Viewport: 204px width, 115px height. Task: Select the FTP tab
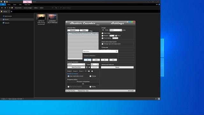[86, 71]
